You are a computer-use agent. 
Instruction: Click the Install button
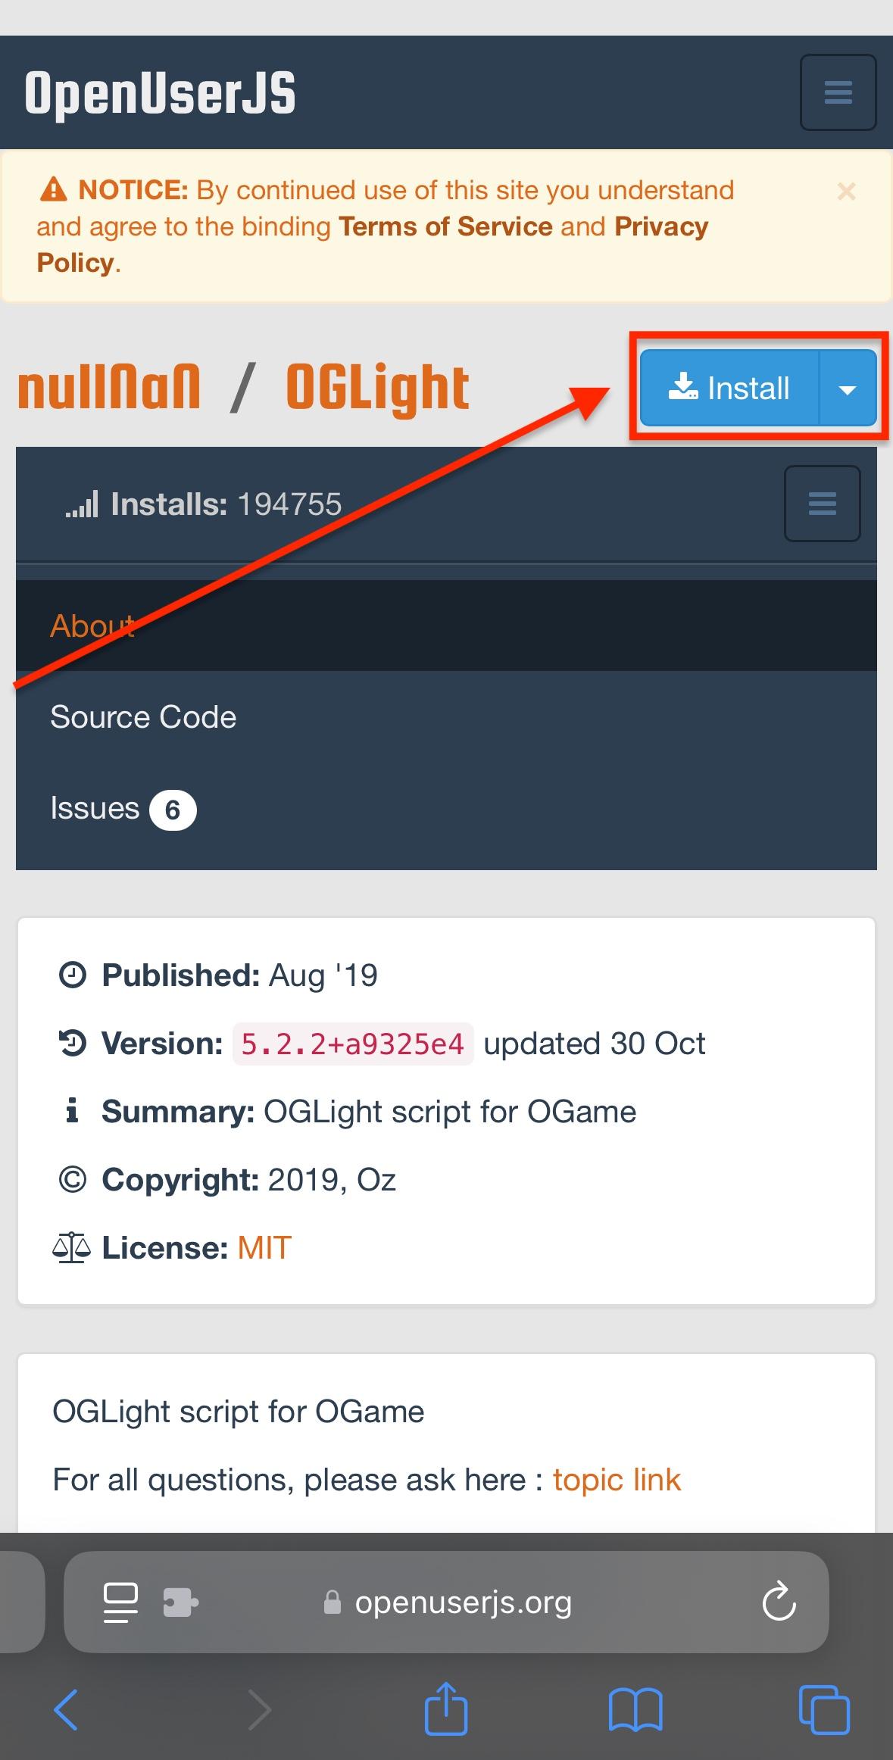(x=729, y=388)
